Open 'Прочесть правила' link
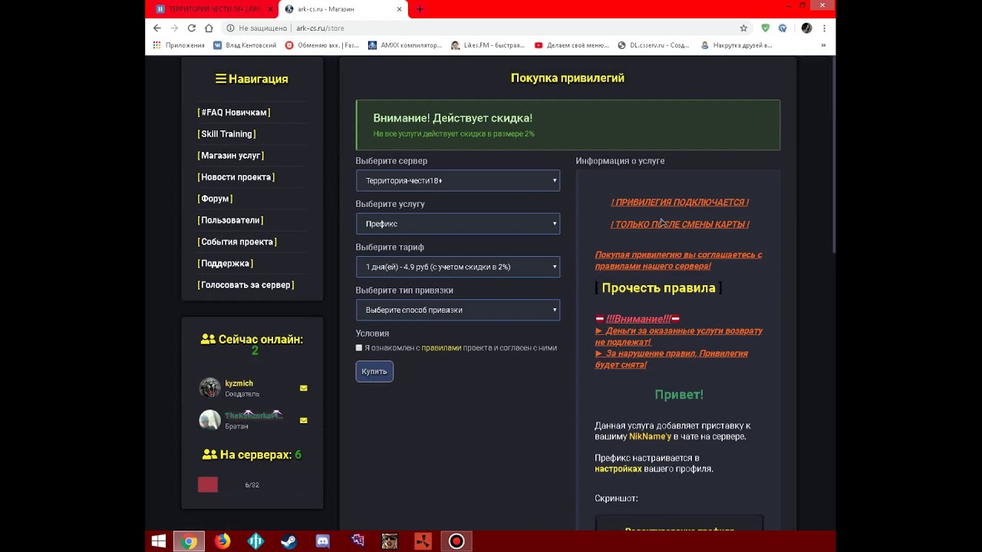982x552 pixels. pos(658,288)
